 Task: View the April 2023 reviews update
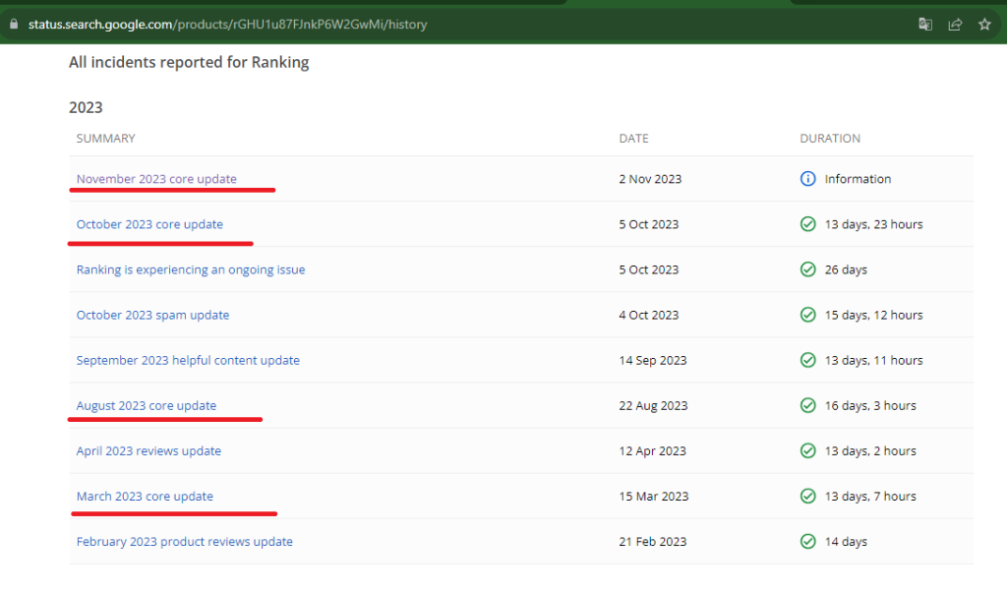pyautogui.click(x=148, y=451)
